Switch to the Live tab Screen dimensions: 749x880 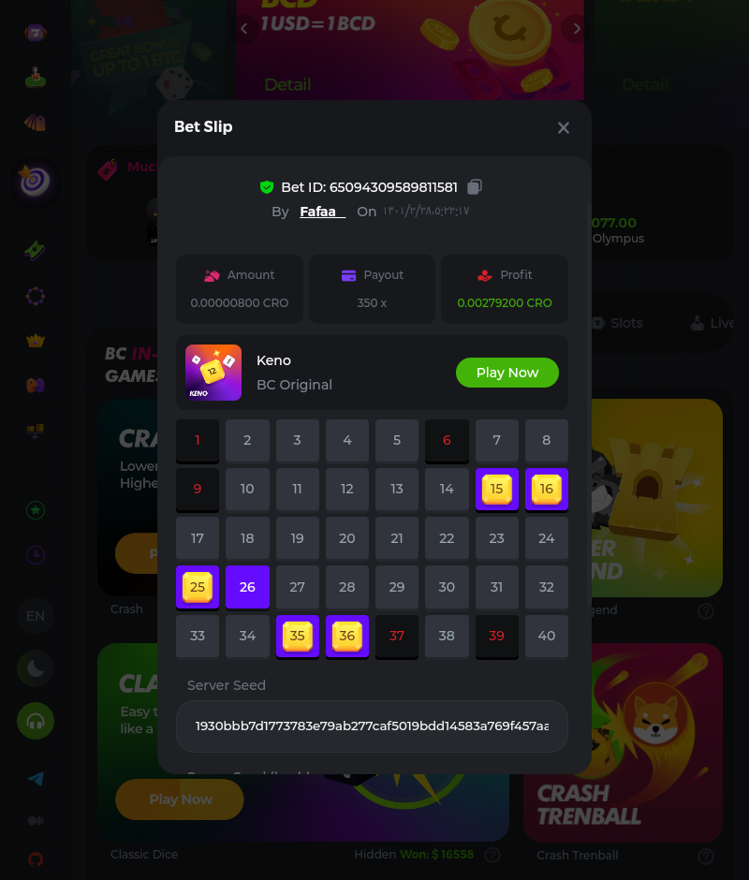(x=712, y=323)
